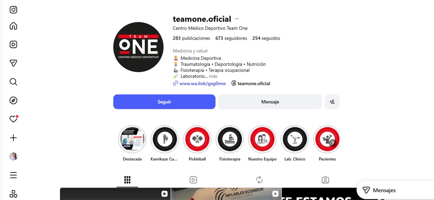
Task: Create new post plus icon
Action: (x=13, y=138)
